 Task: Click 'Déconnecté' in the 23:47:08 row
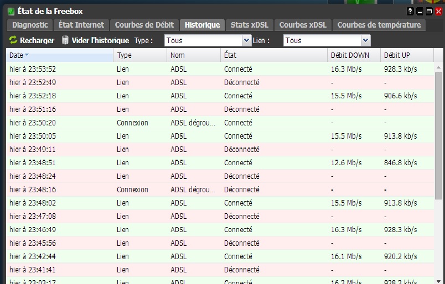click(242, 216)
